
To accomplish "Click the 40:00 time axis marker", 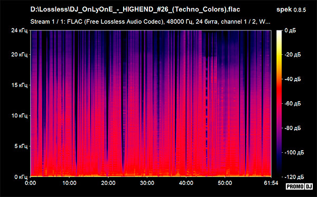I will tap(186, 183).
